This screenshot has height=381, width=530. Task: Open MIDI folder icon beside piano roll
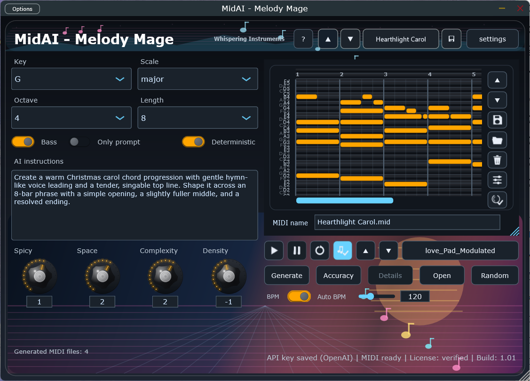(x=497, y=140)
